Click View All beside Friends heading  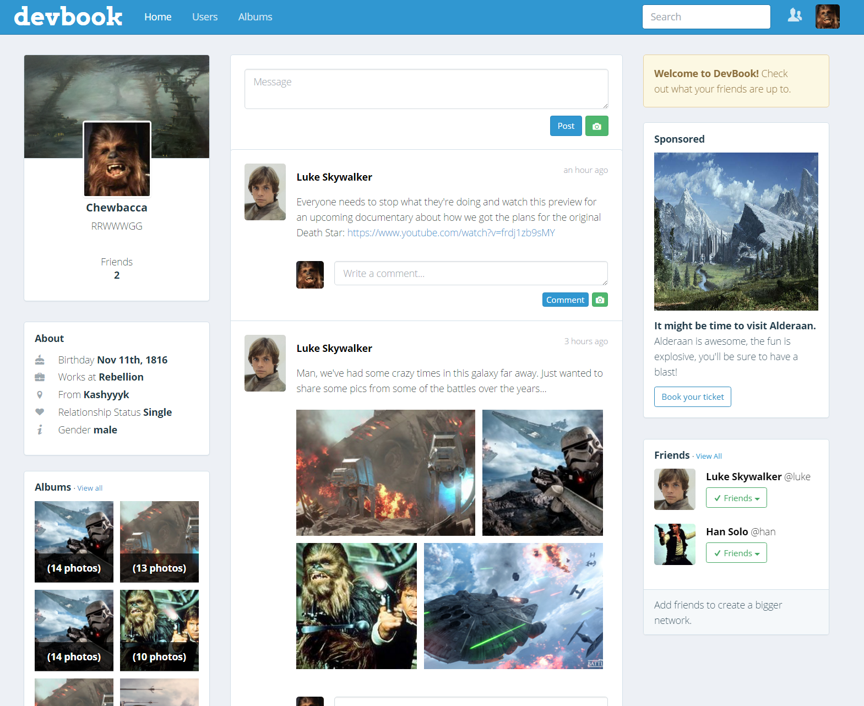point(709,457)
